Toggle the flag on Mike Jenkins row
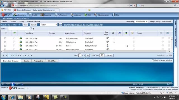This screenshot has height=100, width=179. click(14, 42)
